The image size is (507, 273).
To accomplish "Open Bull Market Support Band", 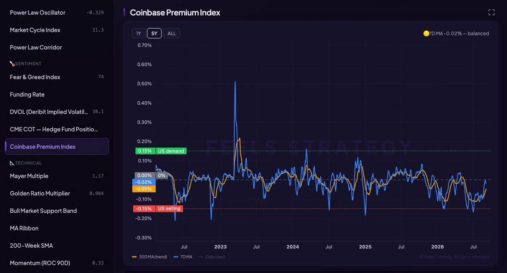I will click(57, 211).
